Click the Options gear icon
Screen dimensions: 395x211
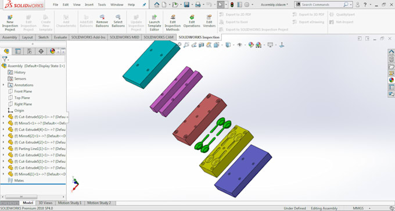click(x=247, y=5)
